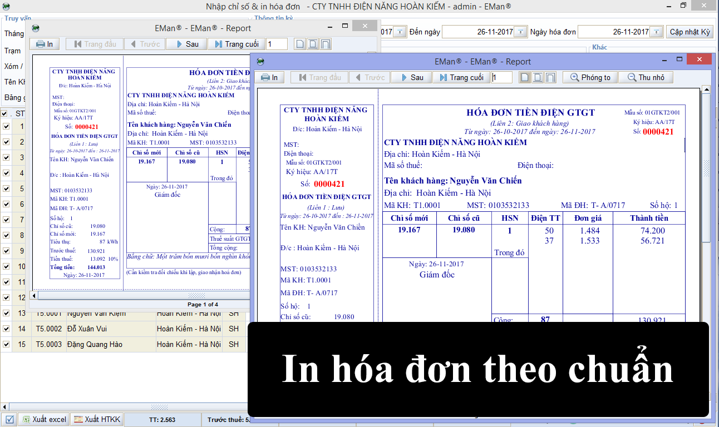The image size is (719, 427).
Task: Uncheck the checkbox for row 13
Action: 6,313
